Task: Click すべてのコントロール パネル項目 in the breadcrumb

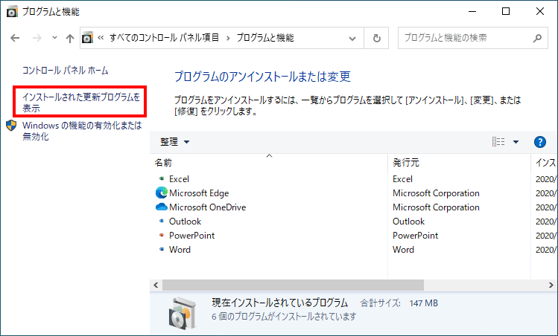Action: point(164,38)
